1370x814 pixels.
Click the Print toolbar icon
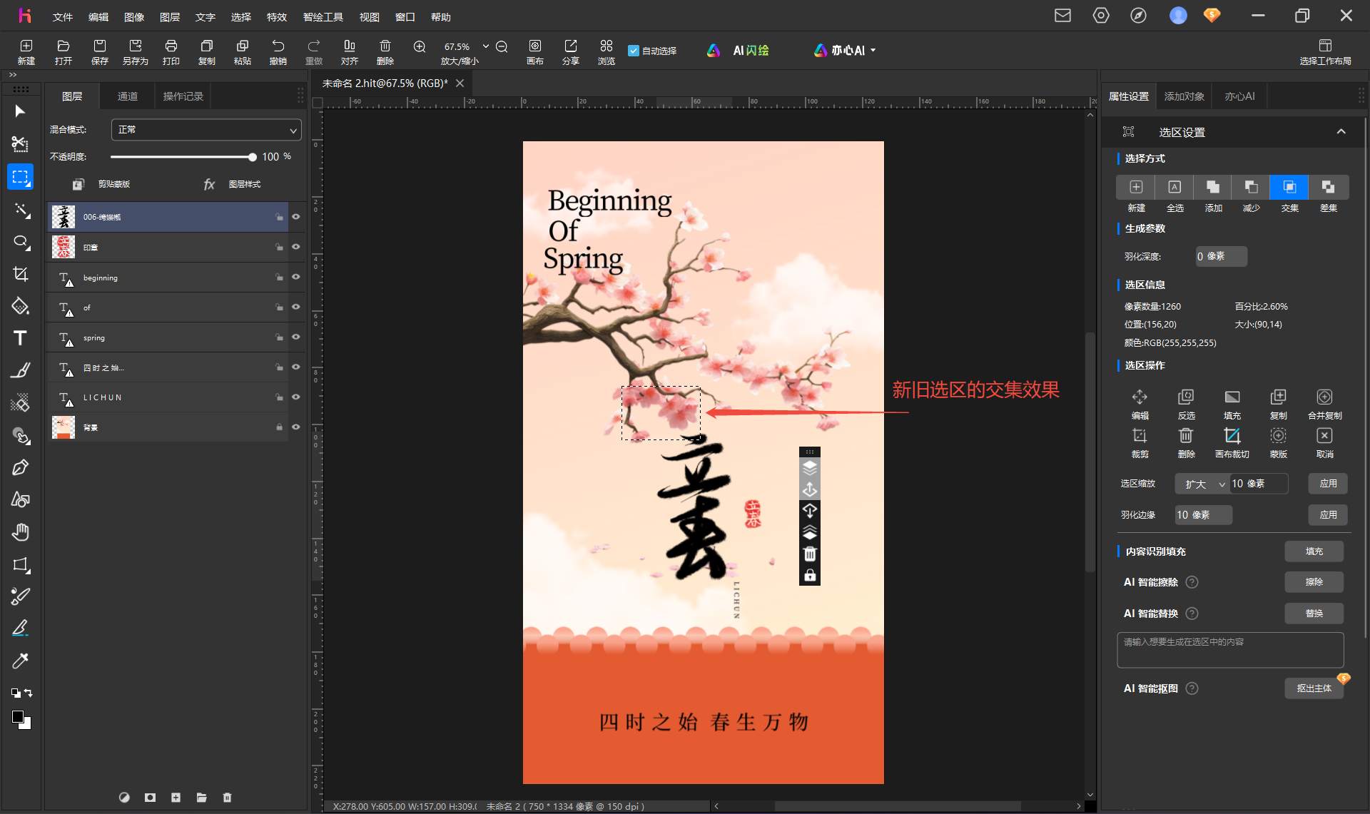point(171,51)
